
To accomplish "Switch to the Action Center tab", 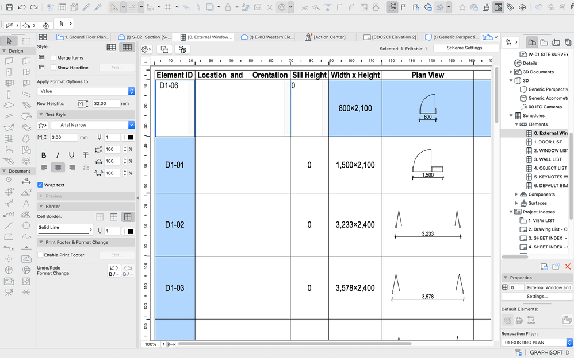I will (329, 37).
